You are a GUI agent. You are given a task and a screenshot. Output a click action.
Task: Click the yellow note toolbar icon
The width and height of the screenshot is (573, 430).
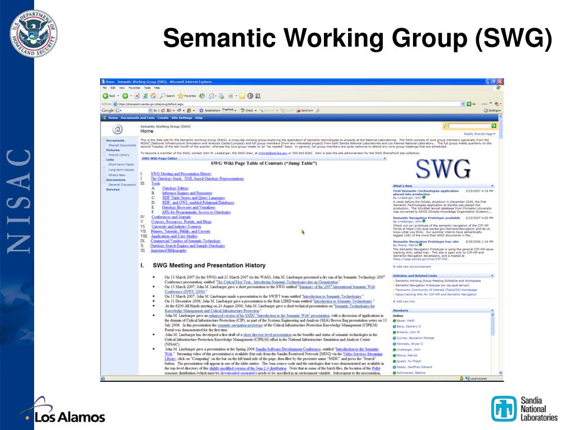[242, 96]
